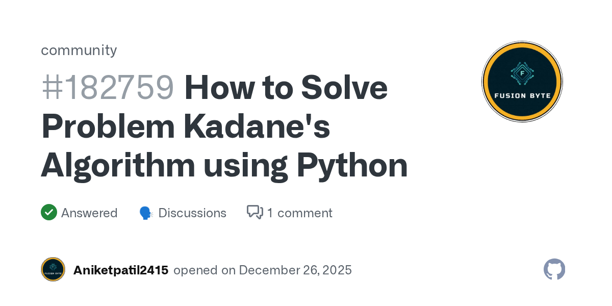The width and height of the screenshot is (612, 306).
Task: Open the 1 comment link
Action: click(299, 213)
